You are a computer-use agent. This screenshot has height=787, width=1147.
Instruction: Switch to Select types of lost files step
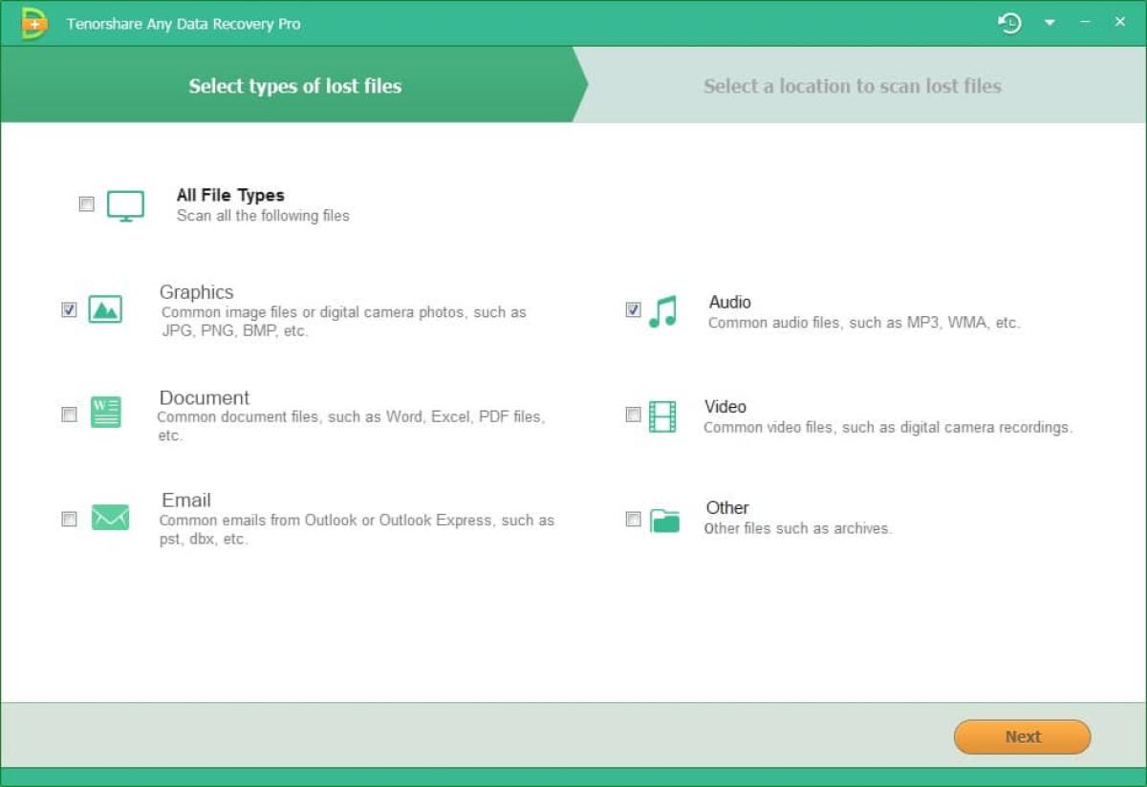click(x=294, y=86)
